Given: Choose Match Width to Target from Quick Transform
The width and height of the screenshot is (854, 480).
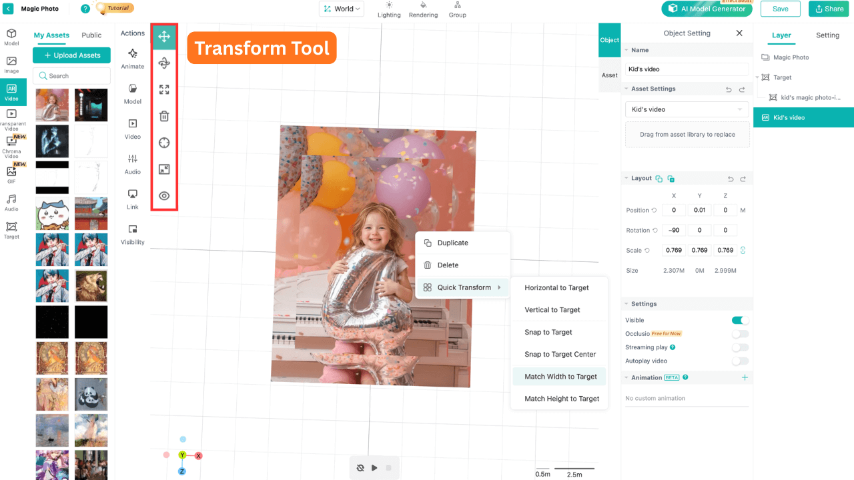Looking at the screenshot, I should point(559,376).
